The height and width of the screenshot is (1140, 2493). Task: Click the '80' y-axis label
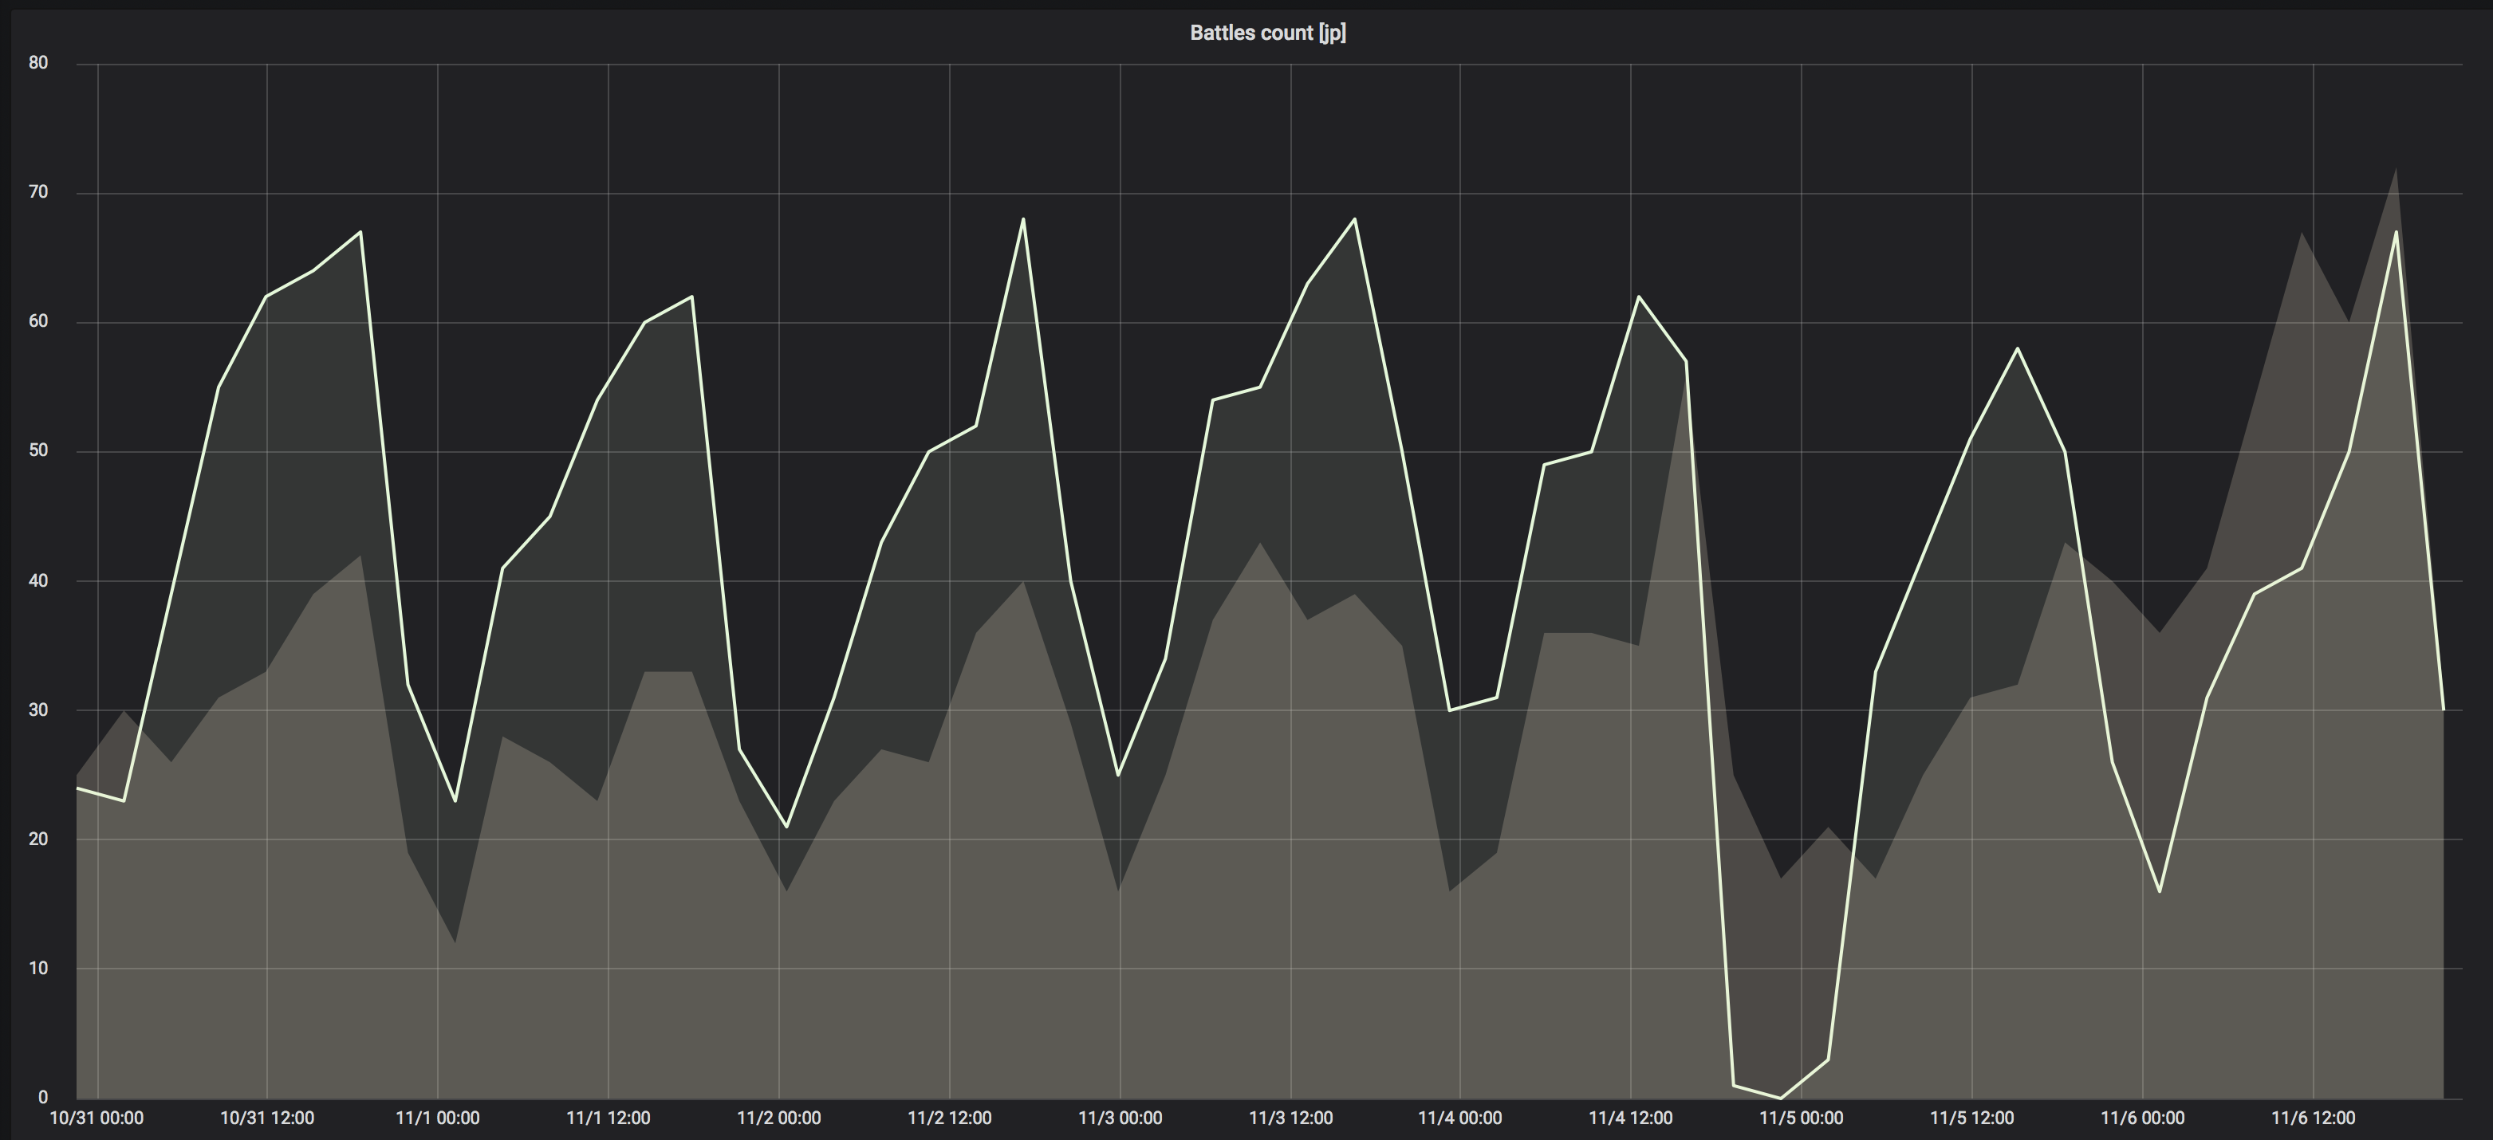(x=37, y=63)
